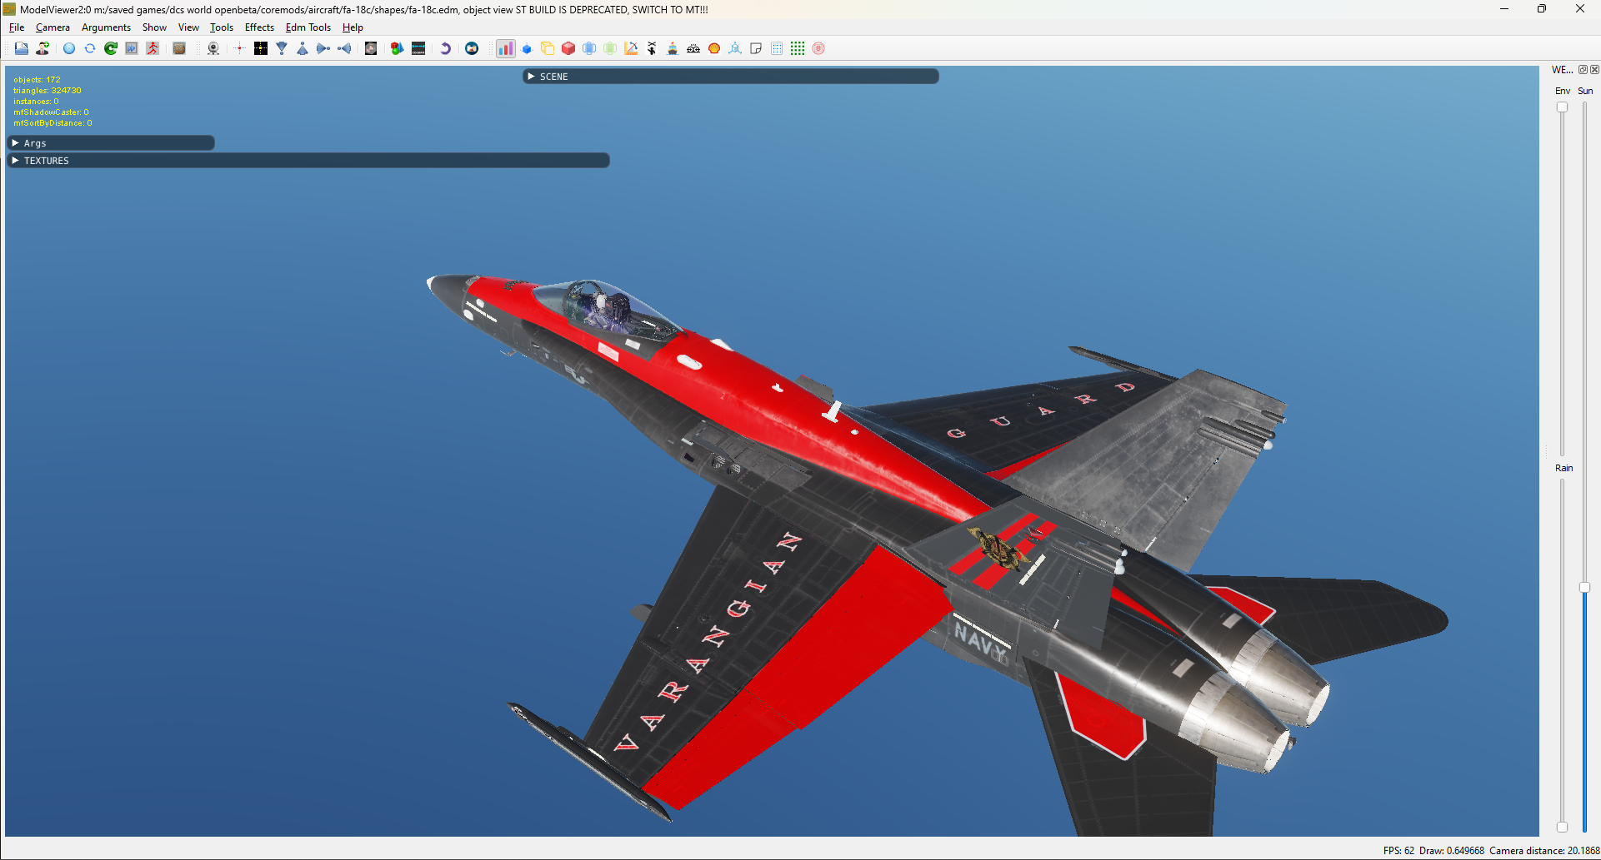
Task: Click the blue dotted grid icon
Action: tap(777, 48)
